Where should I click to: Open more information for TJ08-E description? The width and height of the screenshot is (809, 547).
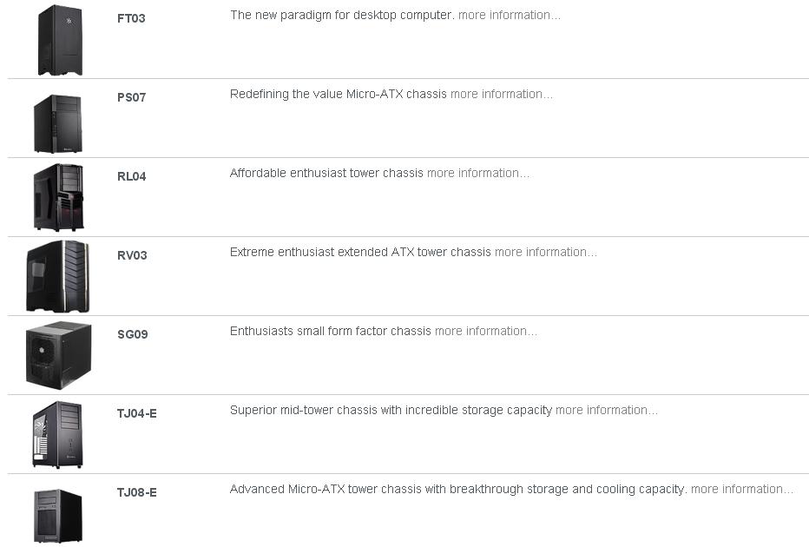tap(741, 489)
